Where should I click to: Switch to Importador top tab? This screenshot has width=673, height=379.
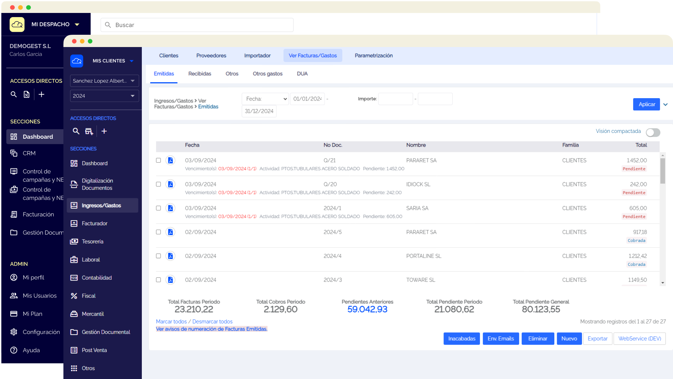257,56
